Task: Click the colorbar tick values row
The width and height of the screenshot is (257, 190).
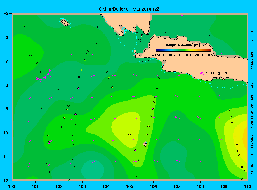Action: [x=183, y=55]
